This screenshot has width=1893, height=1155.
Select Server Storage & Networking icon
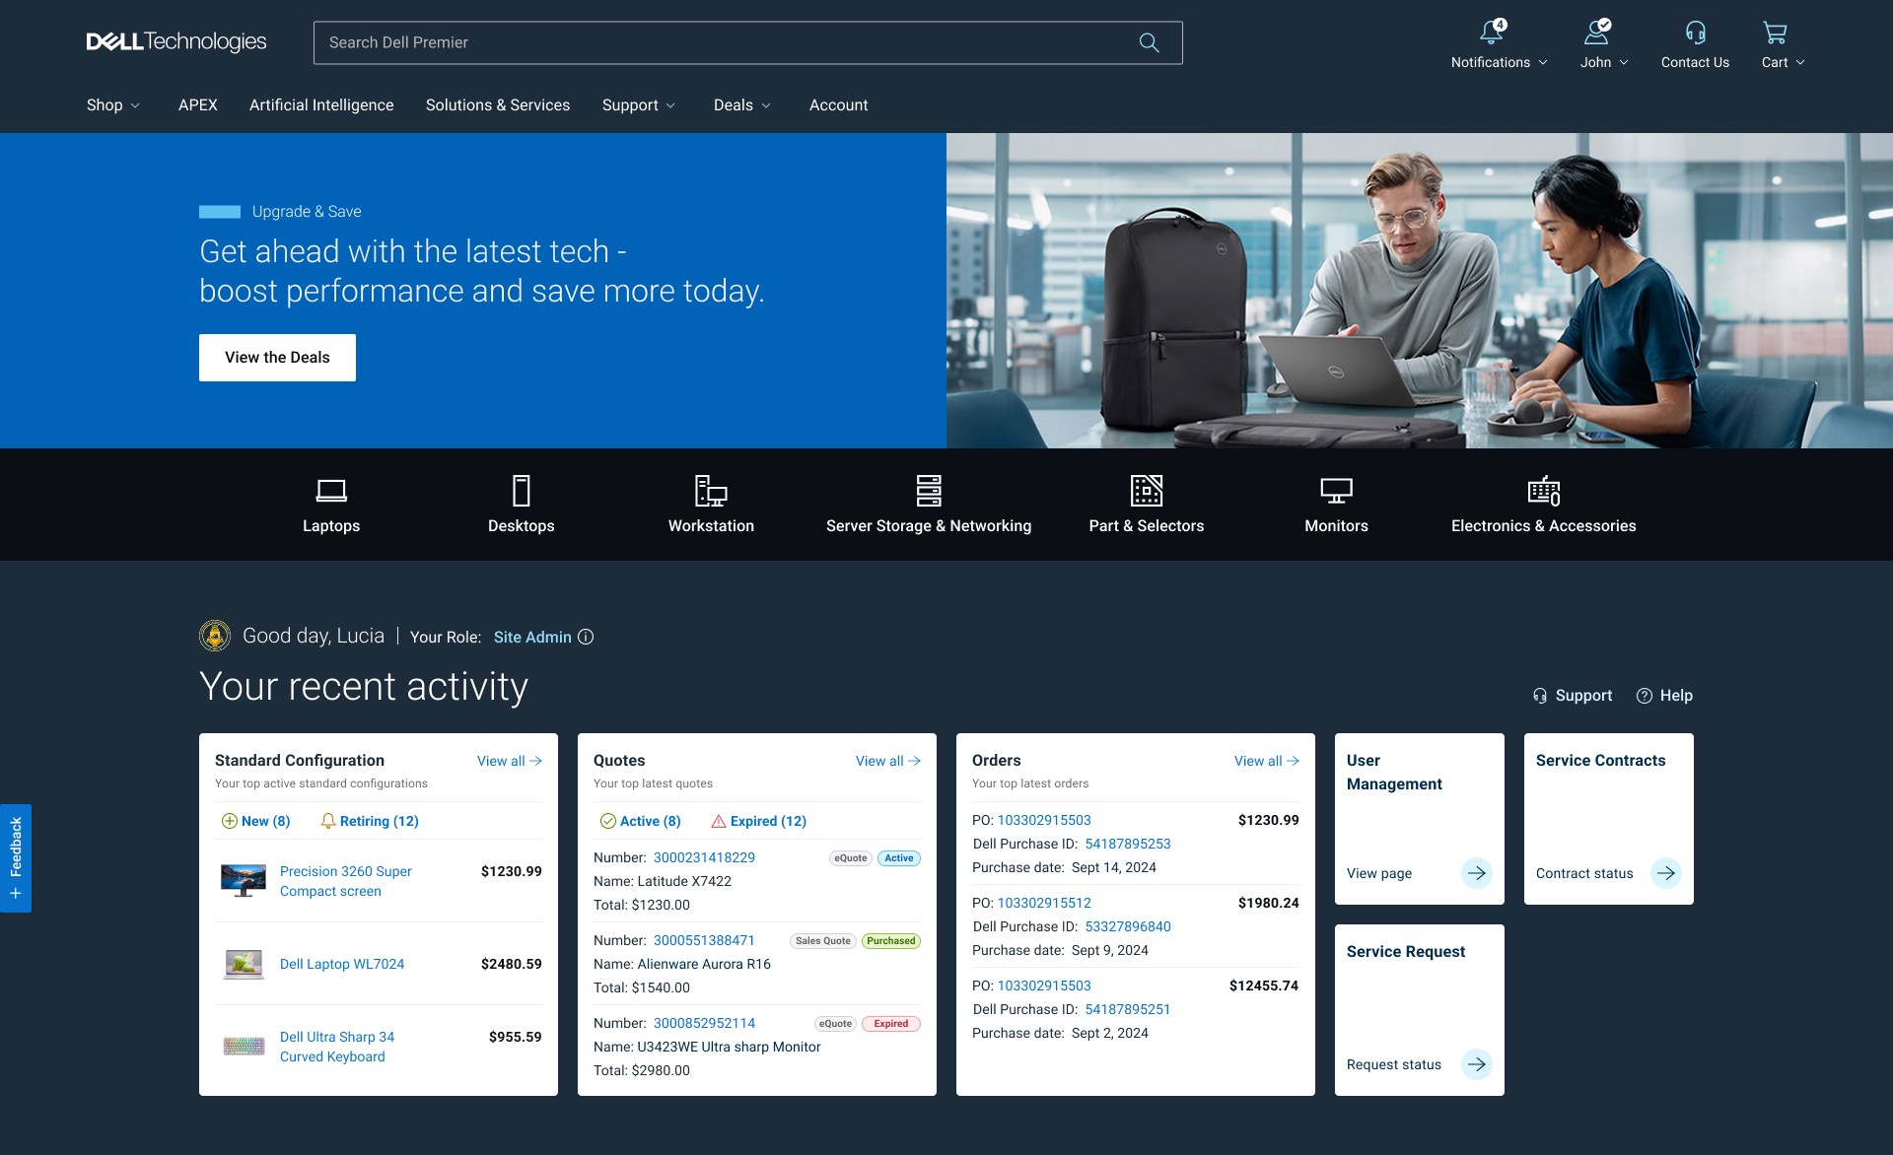929,490
